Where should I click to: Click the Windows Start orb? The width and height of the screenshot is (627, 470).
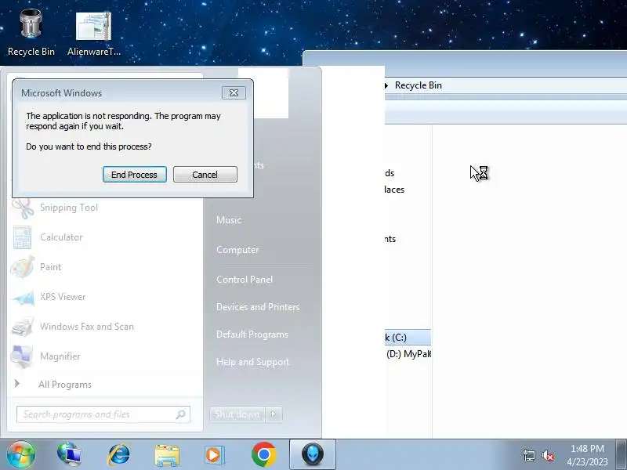[21, 454]
